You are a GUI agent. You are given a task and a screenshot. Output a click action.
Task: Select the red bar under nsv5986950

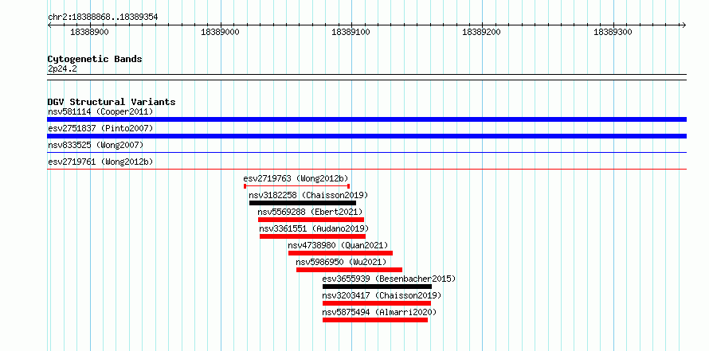pos(349,270)
